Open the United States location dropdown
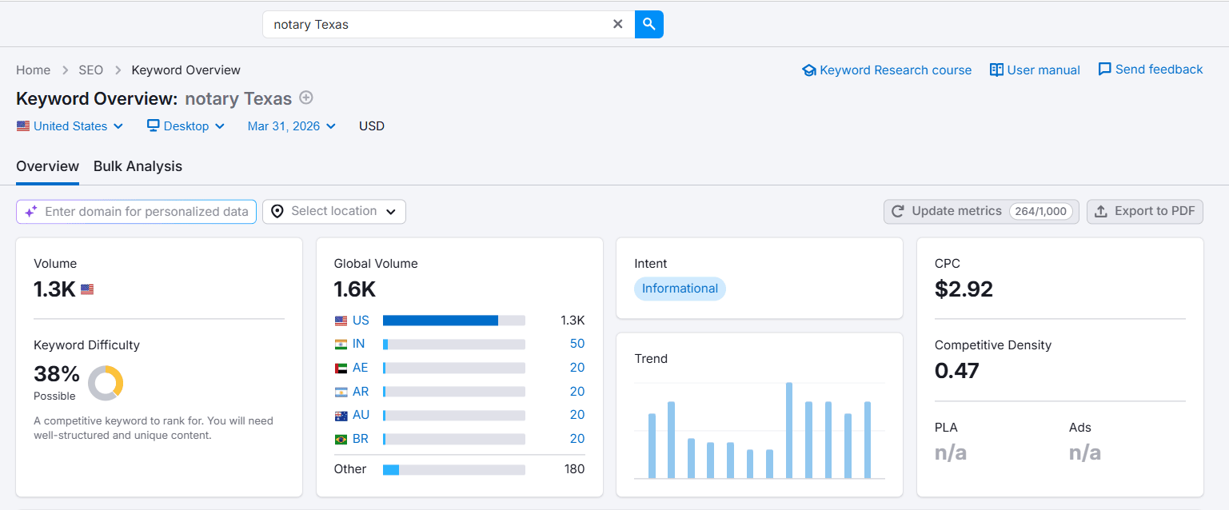This screenshot has width=1229, height=510. [x=70, y=126]
